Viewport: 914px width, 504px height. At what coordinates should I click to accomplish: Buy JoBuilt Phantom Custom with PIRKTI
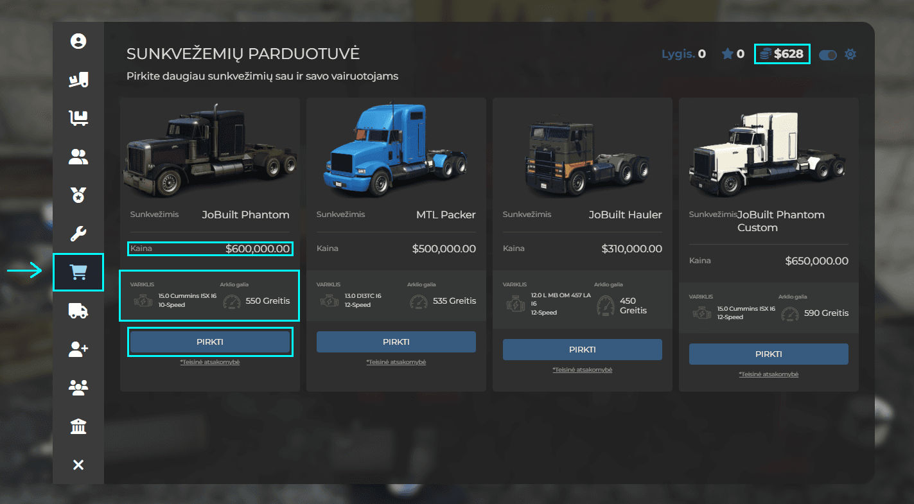769,354
